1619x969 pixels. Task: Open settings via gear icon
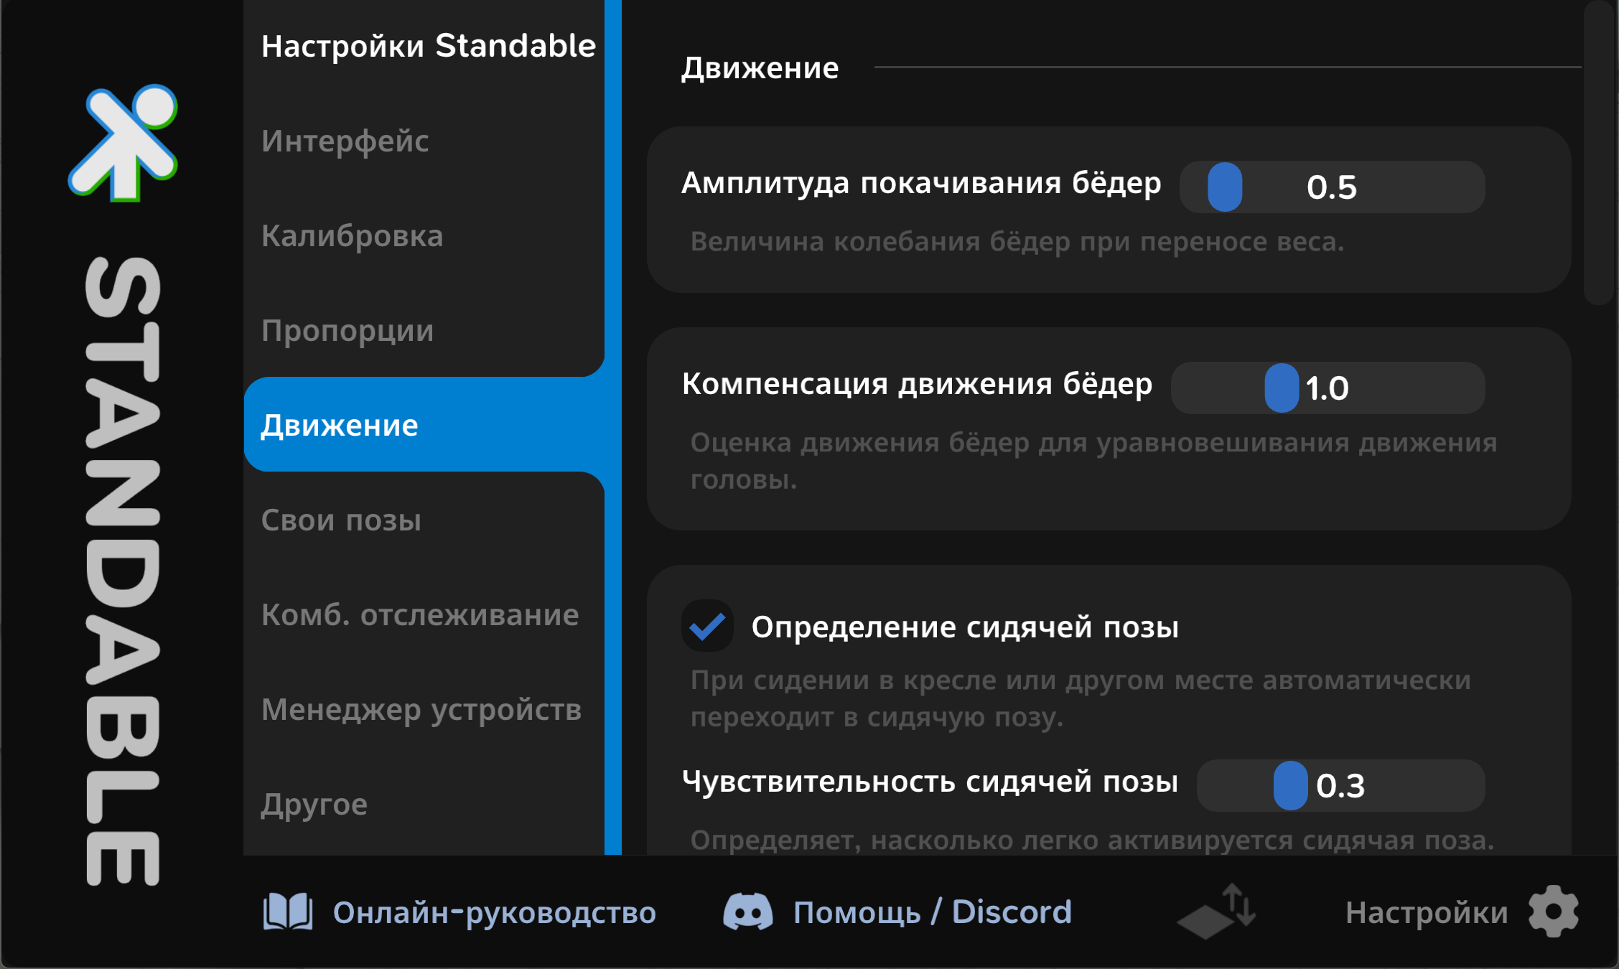pos(1552,912)
